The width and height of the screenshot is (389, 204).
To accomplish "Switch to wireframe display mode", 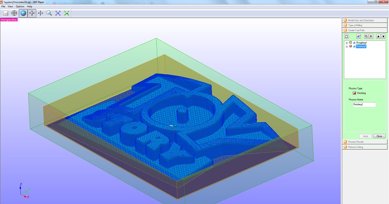I will point(14,13).
